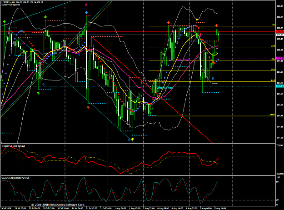Click the QQE 21.8809 scale value
The width and height of the screenshot is (284, 210).
[280, 174]
